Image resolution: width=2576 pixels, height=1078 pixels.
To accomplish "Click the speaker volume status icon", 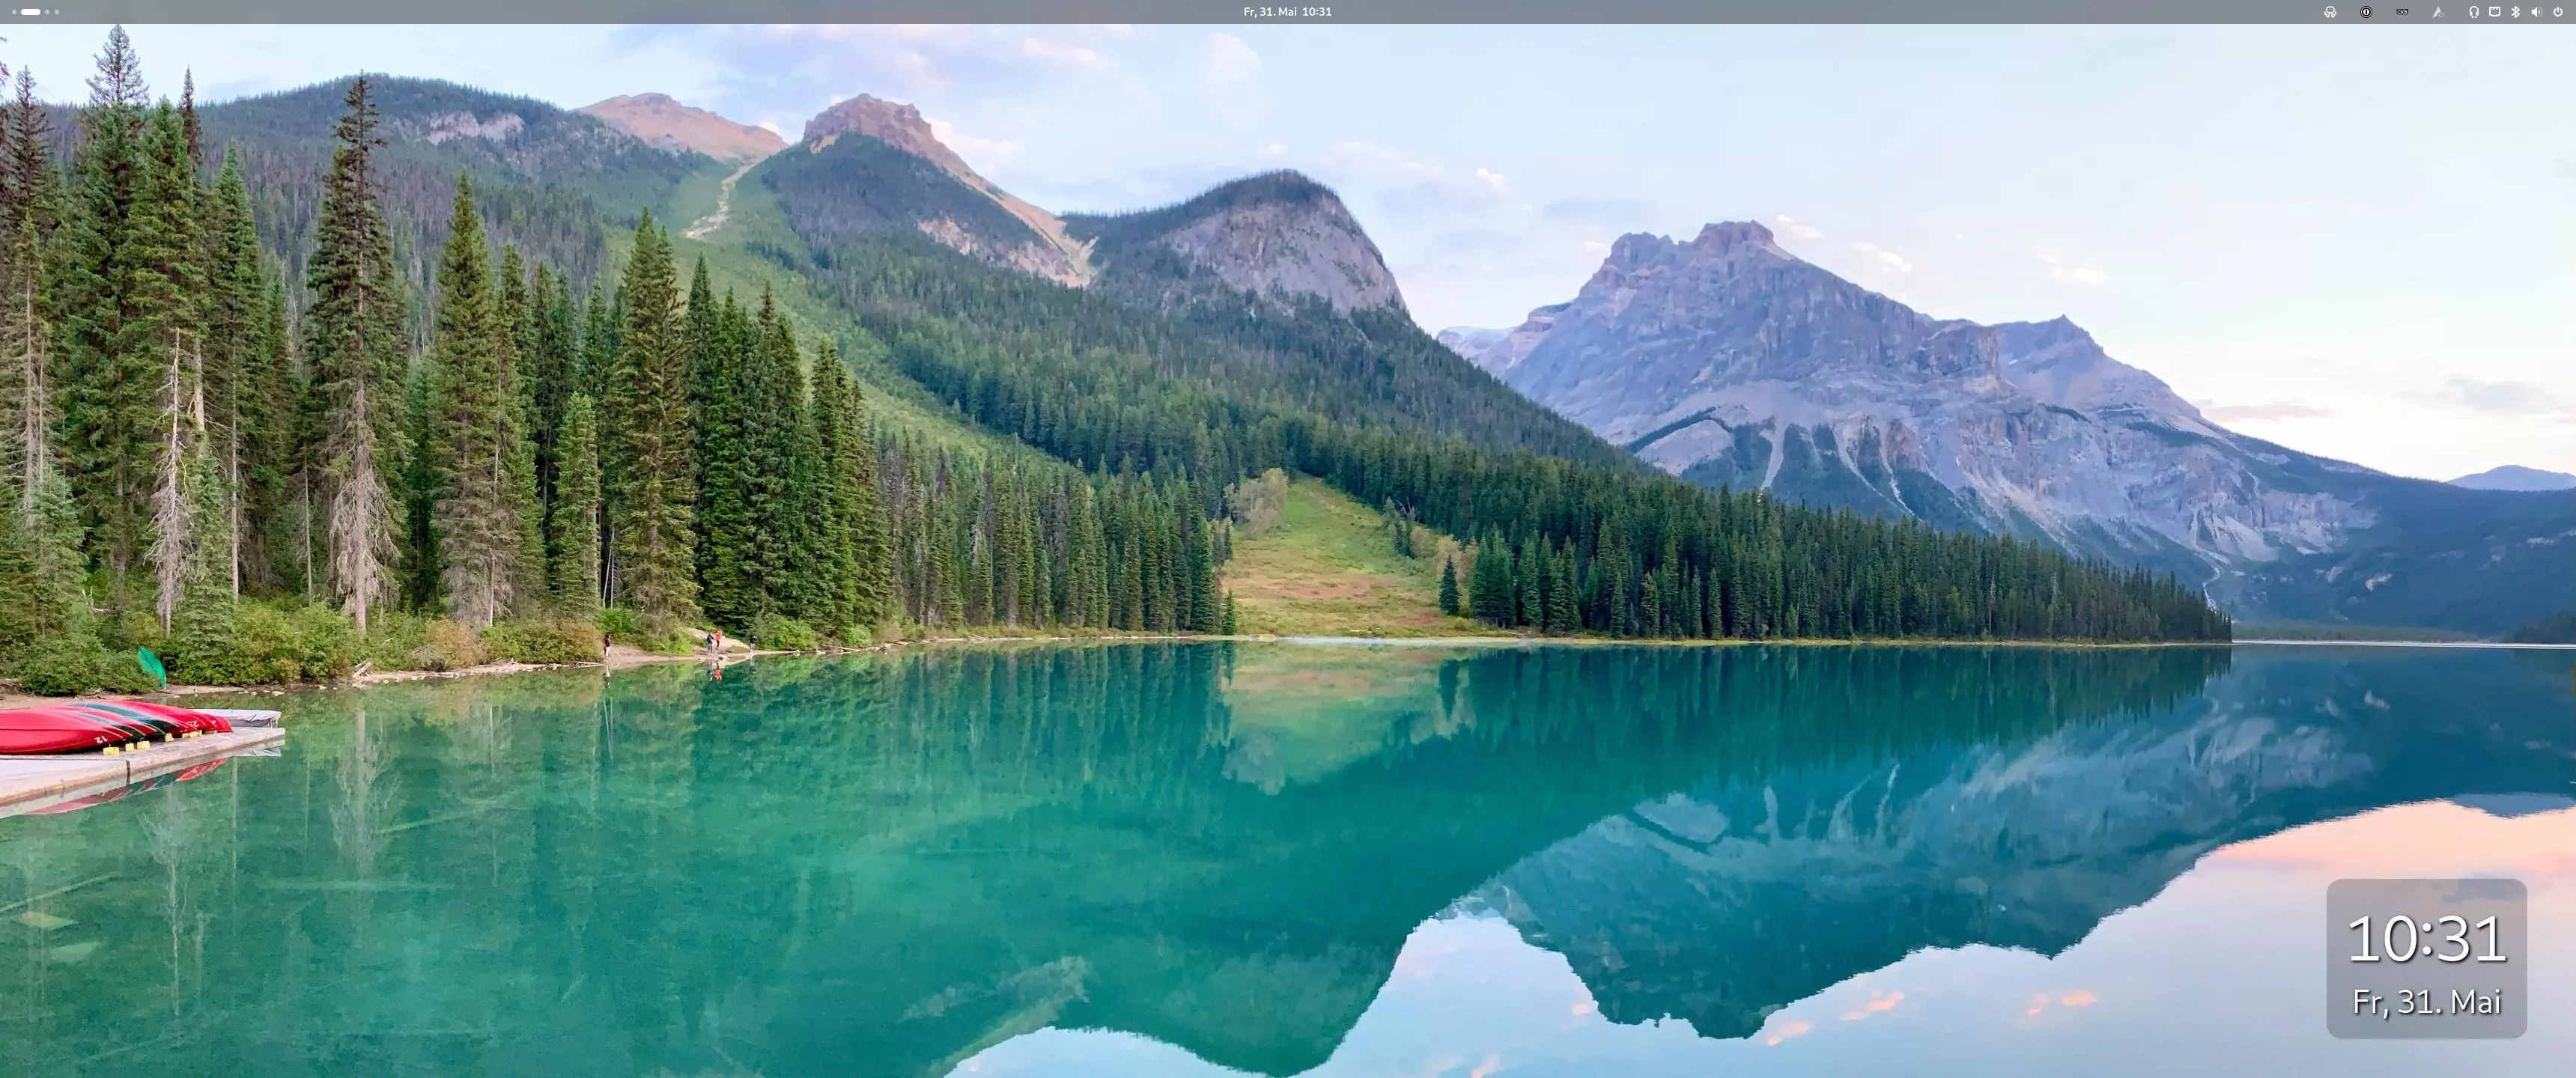I will [2536, 12].
